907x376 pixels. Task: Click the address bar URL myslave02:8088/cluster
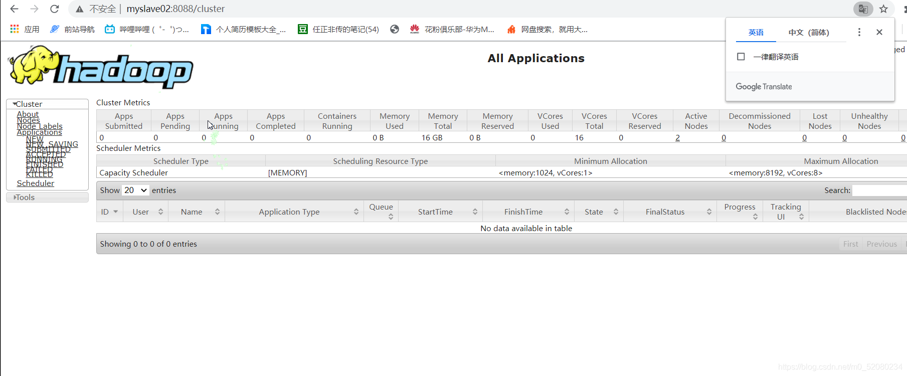click(175, 9)
